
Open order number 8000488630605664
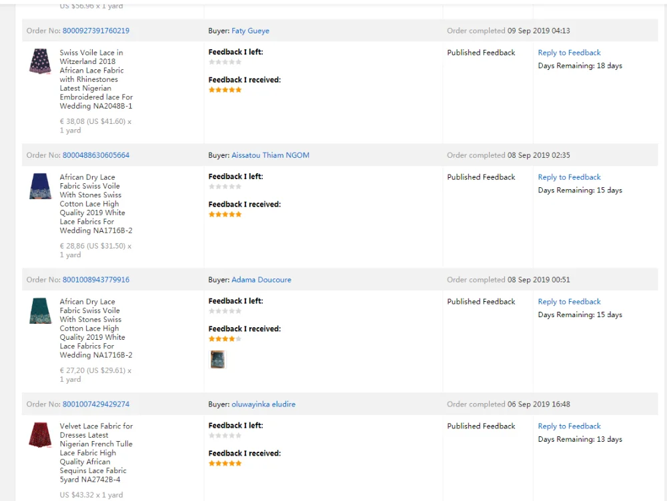(x=95, y=155)
